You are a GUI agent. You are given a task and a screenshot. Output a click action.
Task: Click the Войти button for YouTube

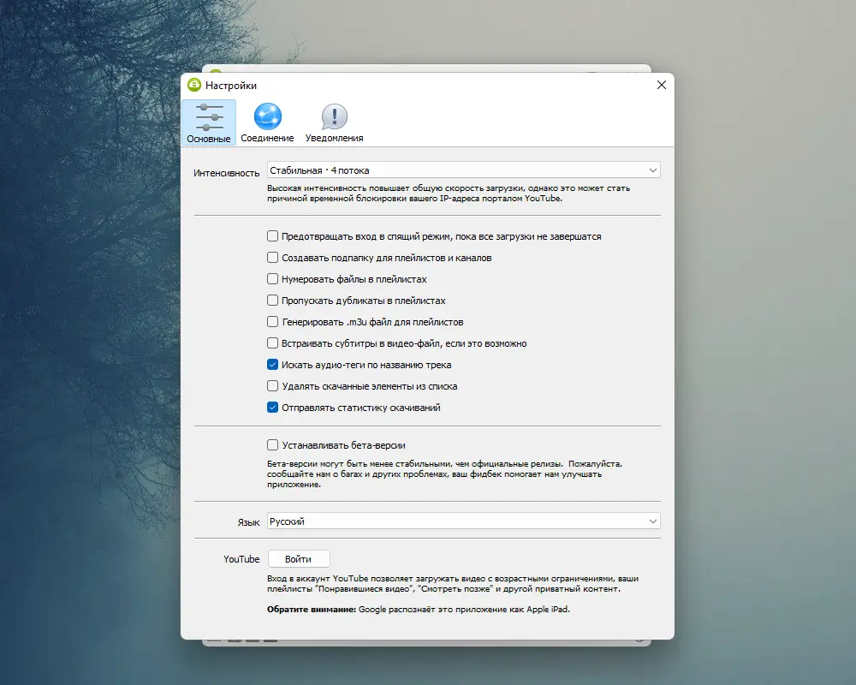[x=299, y=559]
